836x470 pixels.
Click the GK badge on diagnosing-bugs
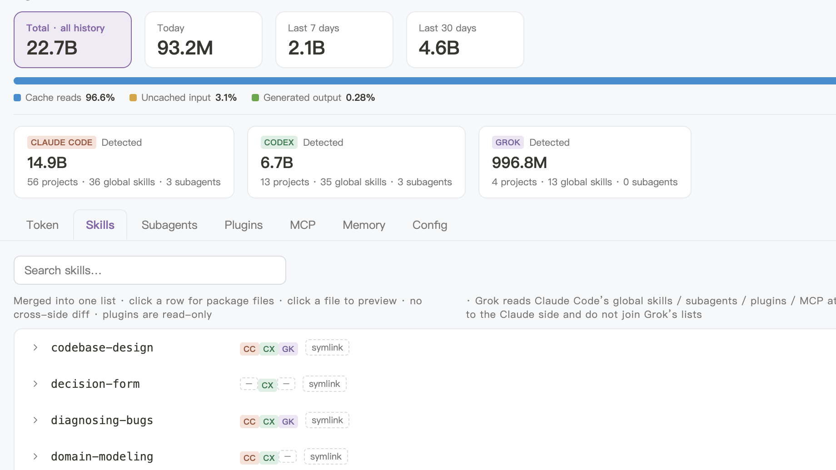[288, 421]
